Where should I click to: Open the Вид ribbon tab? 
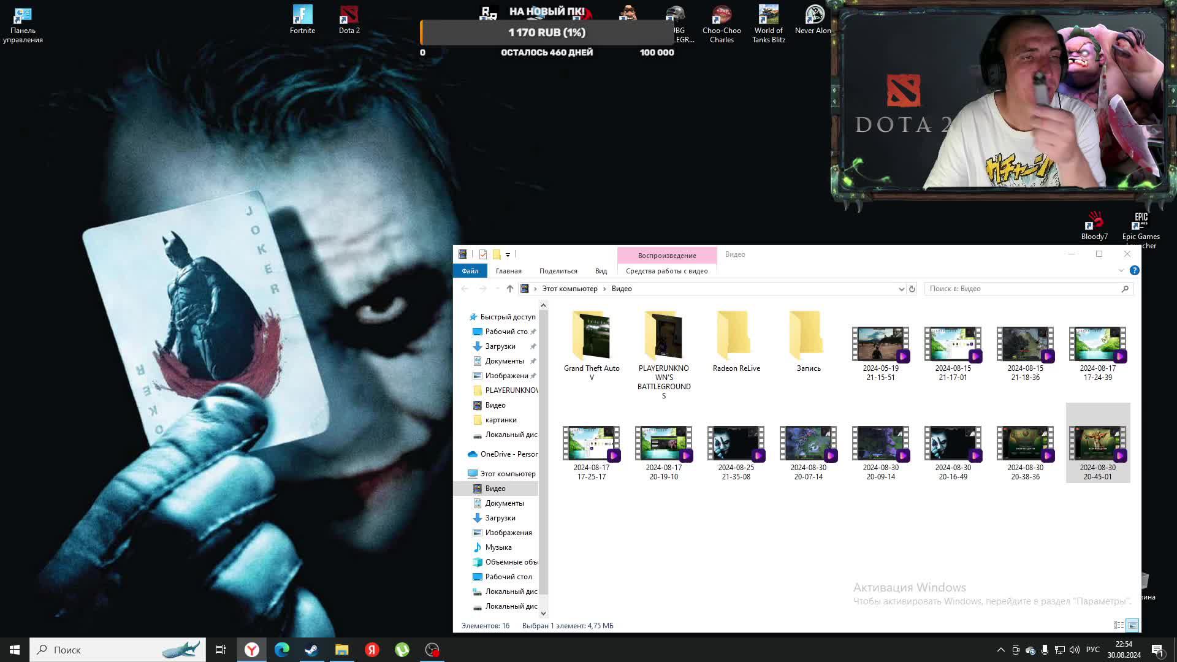(x=601, y=271)
